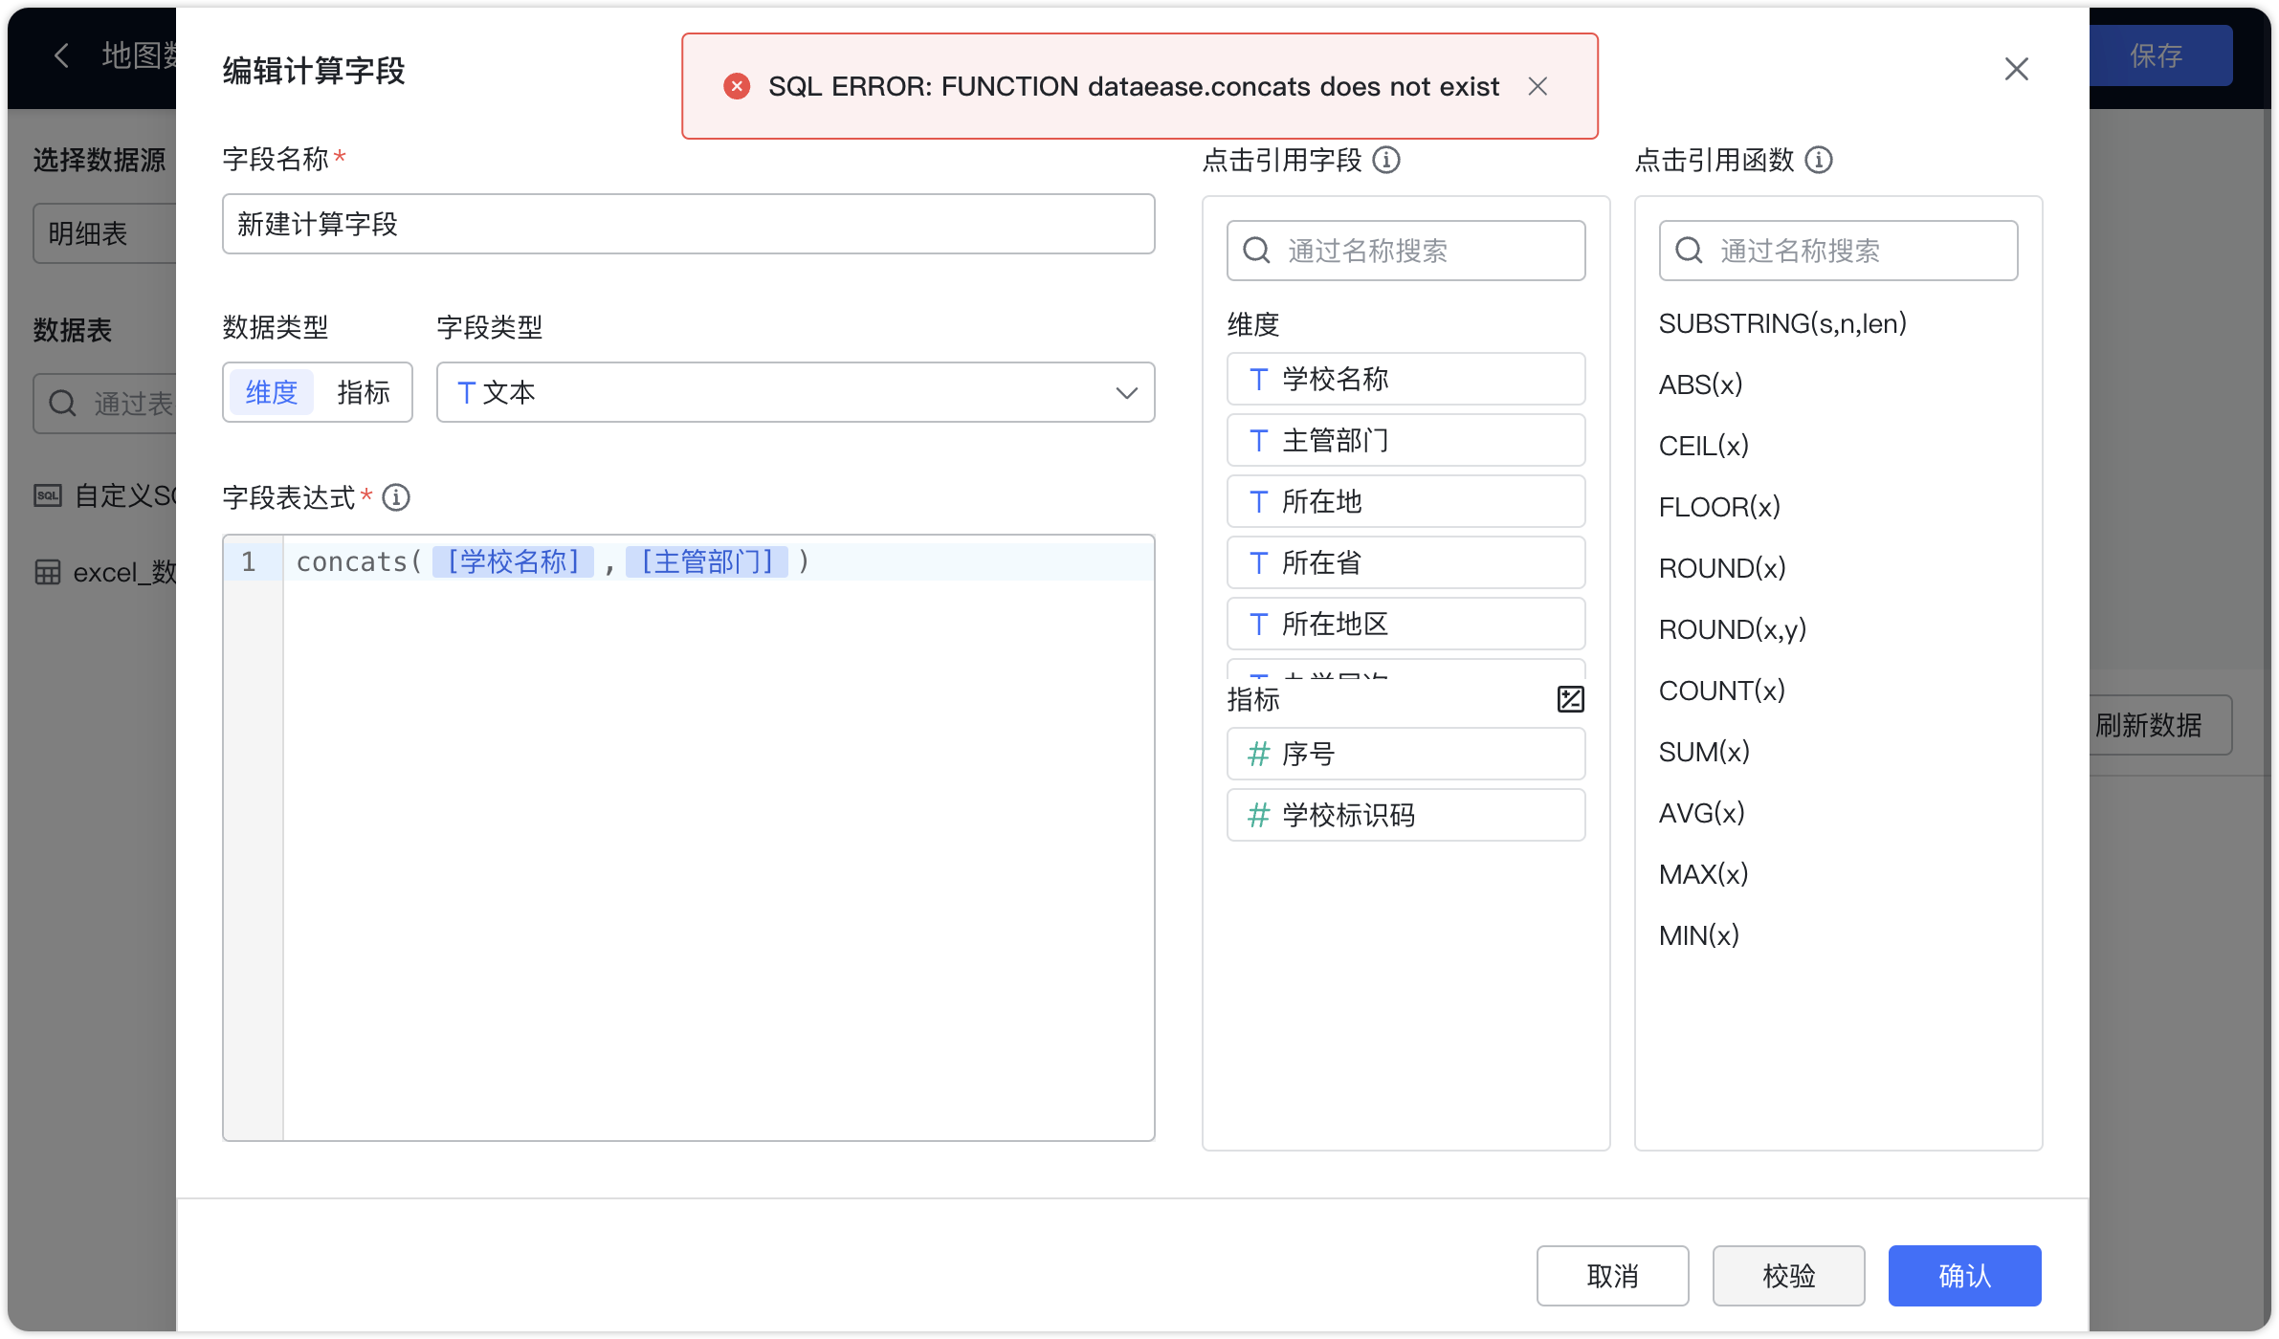The height and width of the screenshot is (1339, 2279).
Task: Select 指标 data type option
Action: [x=364, y=392]
